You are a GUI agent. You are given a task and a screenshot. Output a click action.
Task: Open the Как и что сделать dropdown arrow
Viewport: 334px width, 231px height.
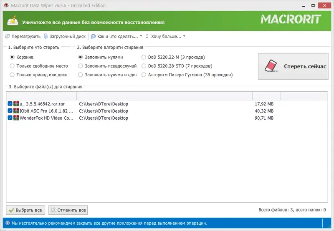click(141, 36)
